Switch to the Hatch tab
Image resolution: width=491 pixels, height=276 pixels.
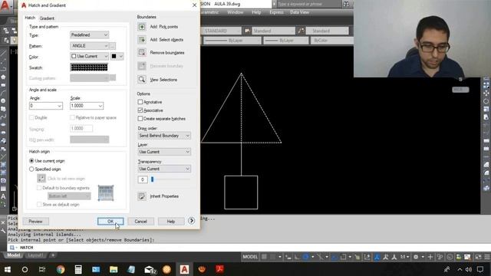pyautogui.click(x=30, y=18)
